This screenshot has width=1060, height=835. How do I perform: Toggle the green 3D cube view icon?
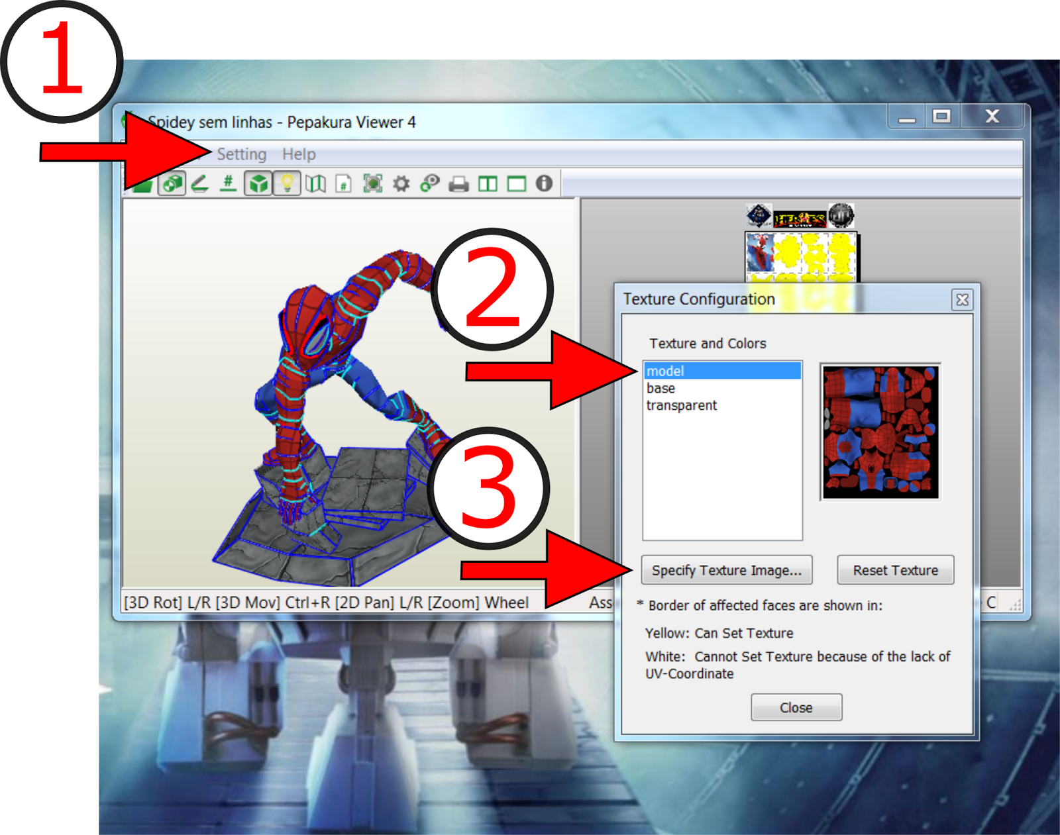[258, 183]
